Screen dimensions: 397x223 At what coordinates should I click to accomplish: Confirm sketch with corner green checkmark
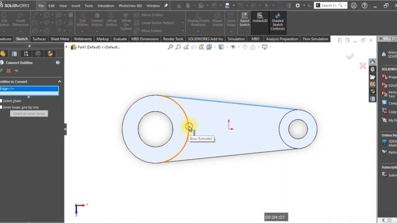pos(350,56)
